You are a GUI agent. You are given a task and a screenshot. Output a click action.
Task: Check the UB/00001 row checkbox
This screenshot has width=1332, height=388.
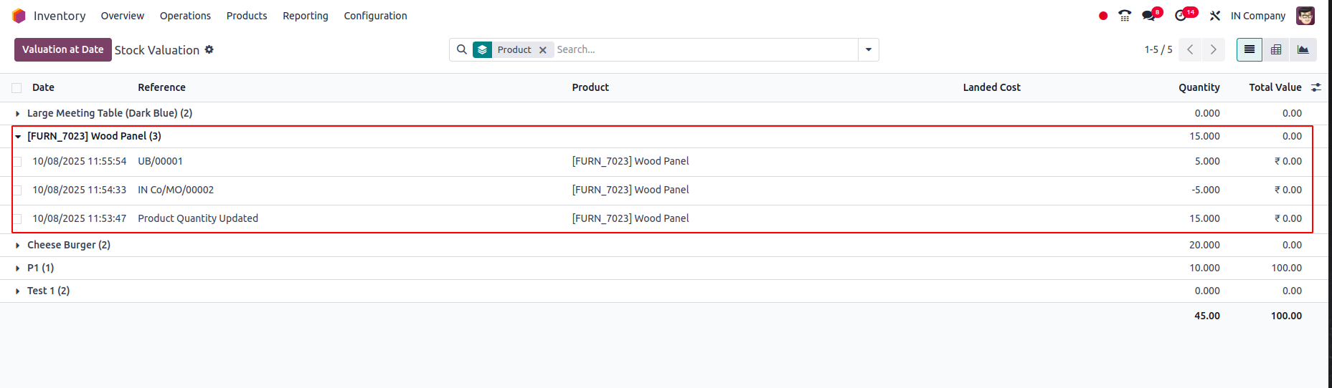click(16, 162)
